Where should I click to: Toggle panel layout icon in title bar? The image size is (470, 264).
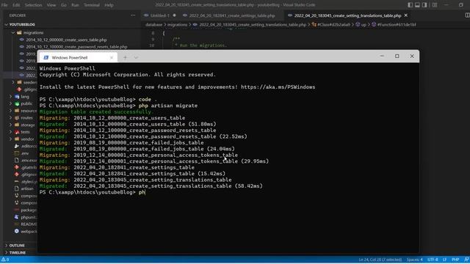tap(417, 5)
